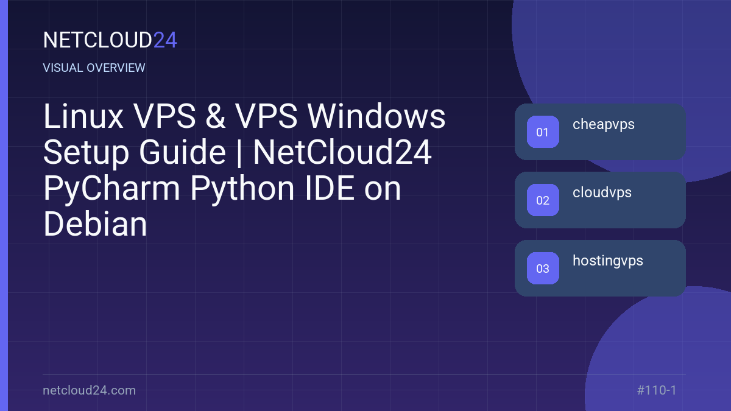
Task: Visit the netcloud24.com link
Action: [x=90, y=390]
